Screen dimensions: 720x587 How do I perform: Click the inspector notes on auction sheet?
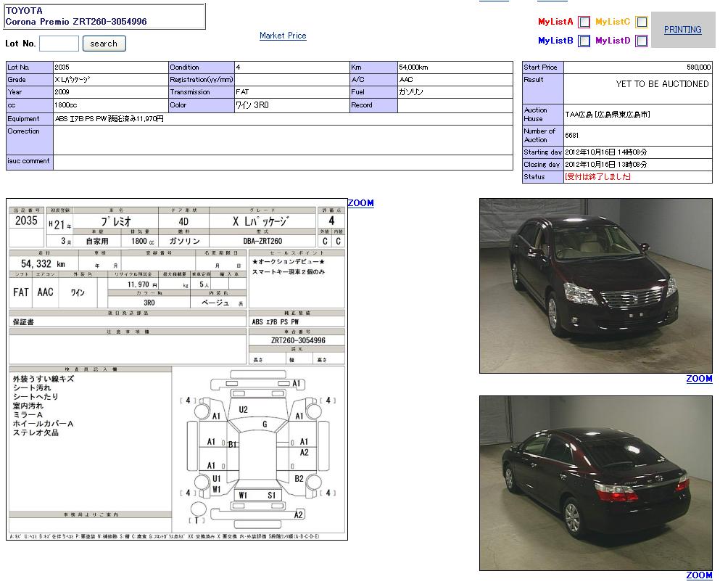(91, 406)
